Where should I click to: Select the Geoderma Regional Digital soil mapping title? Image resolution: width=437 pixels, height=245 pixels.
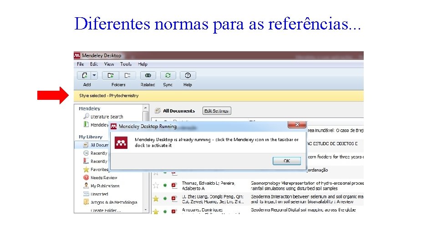tap(303, 210)
